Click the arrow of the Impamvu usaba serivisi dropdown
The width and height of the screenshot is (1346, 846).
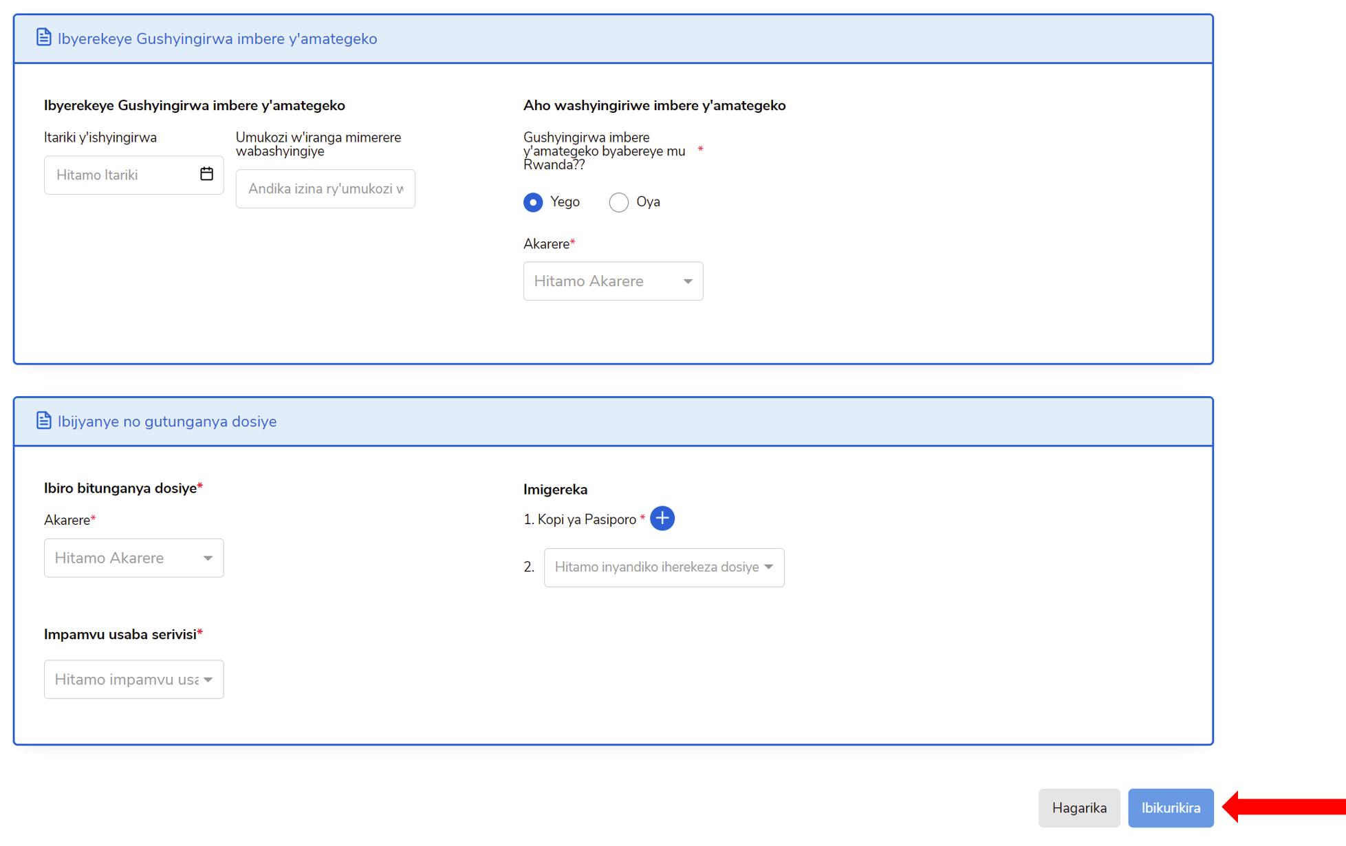coord(208,680)
